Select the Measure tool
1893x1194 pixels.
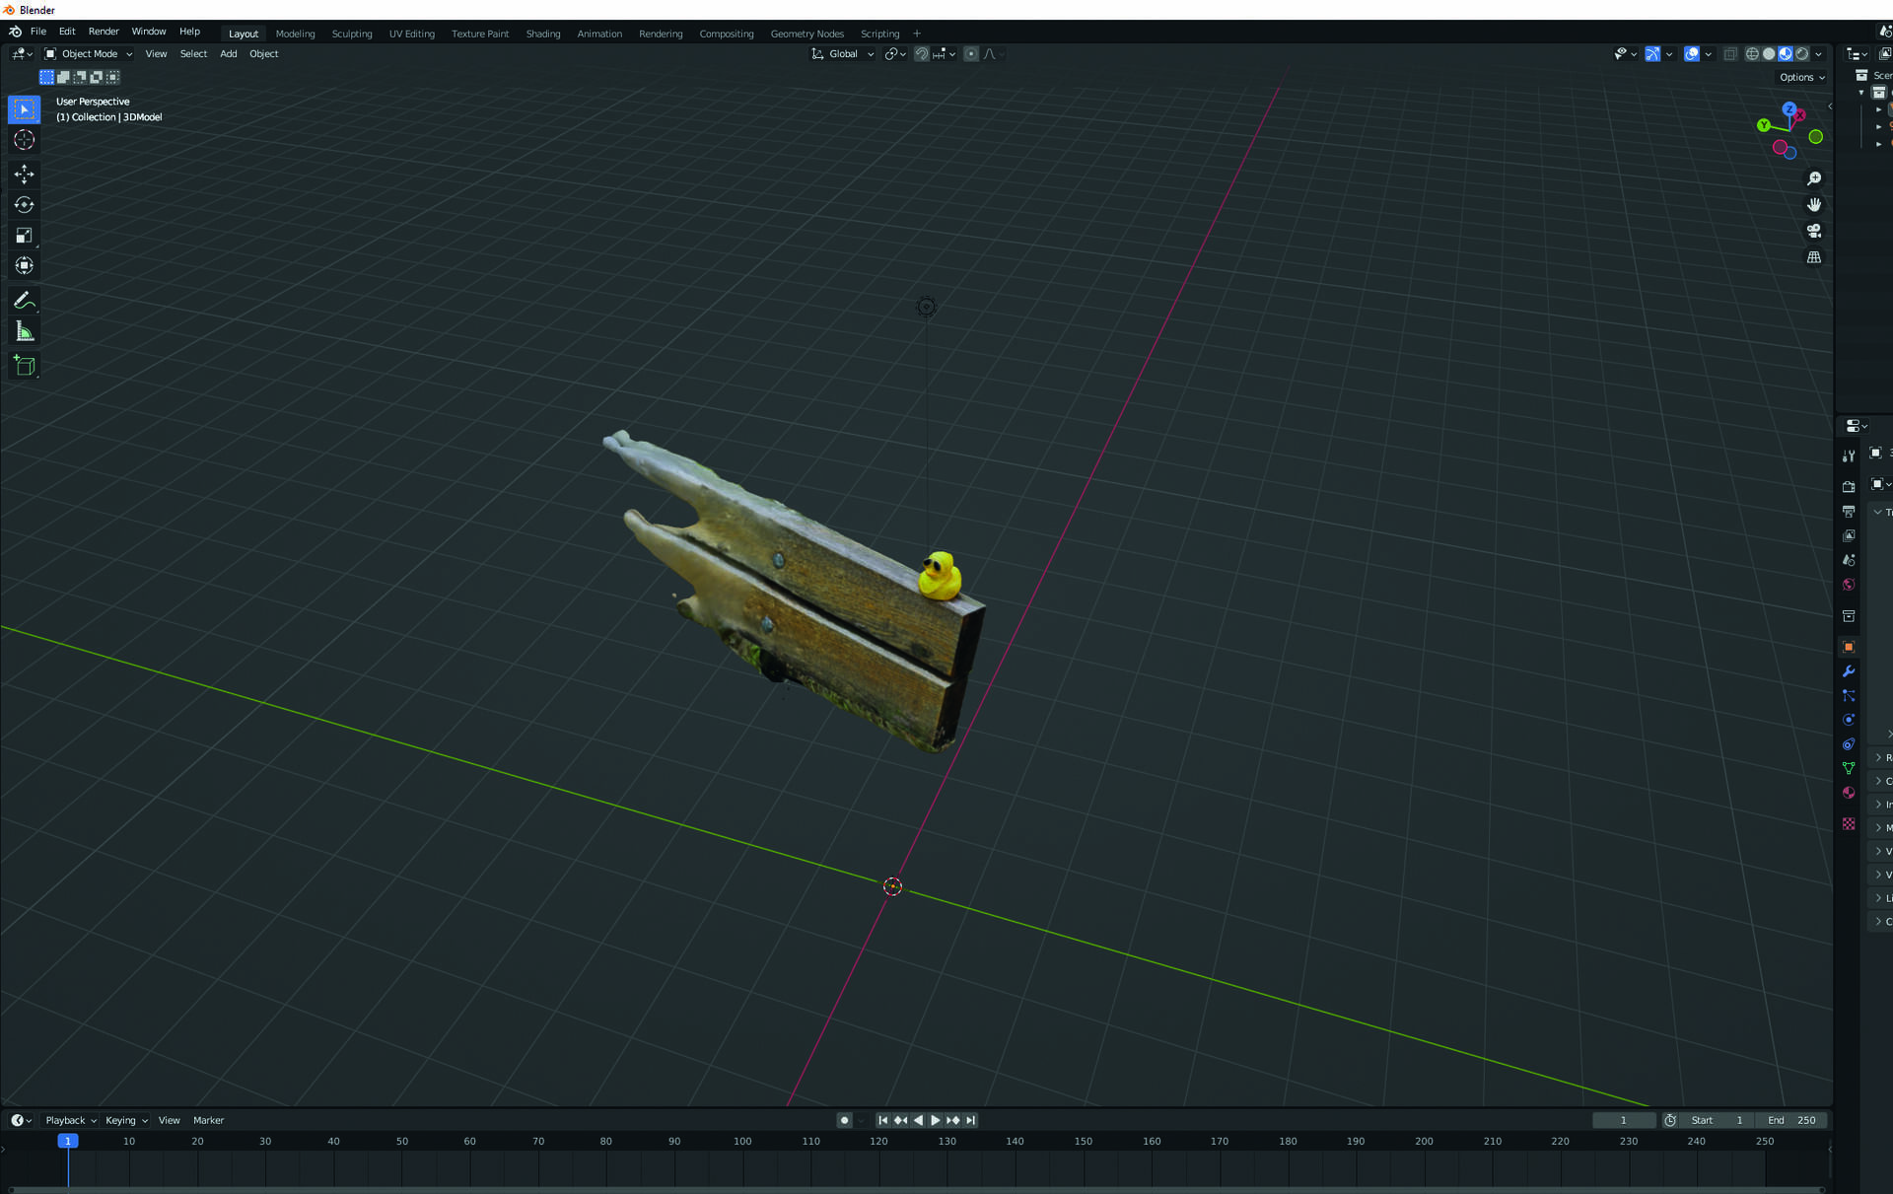point(24,332)
